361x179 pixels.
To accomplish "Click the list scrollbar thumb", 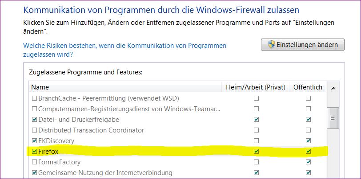I will click(332, 118).
